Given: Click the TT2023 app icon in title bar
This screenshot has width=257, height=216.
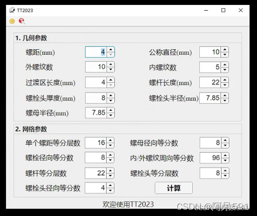Looking at the screenshot, I should [x=12, y=10].
